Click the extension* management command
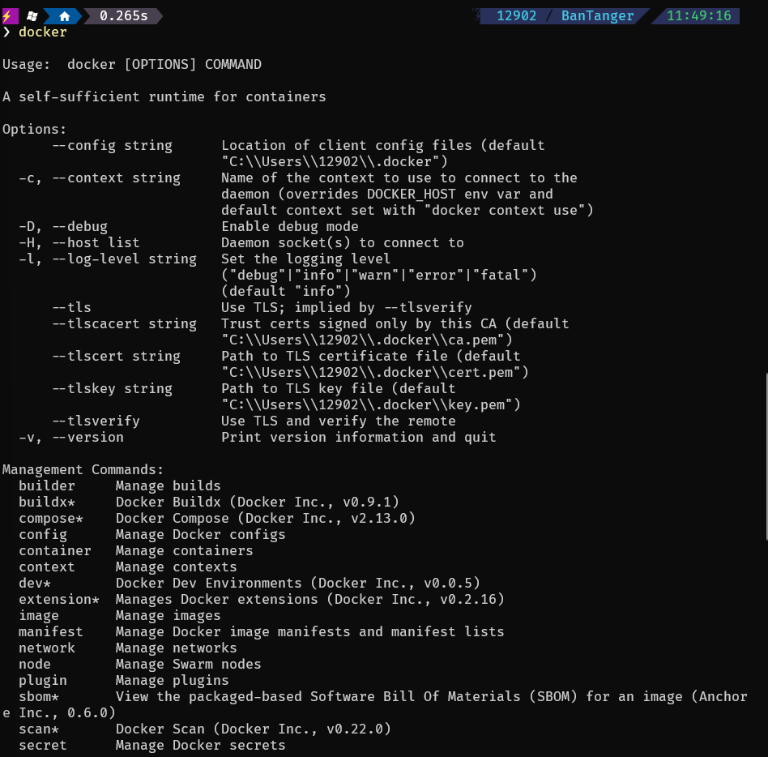The height and width of the screenshot is (757, 768). click(x=59, y=600)
